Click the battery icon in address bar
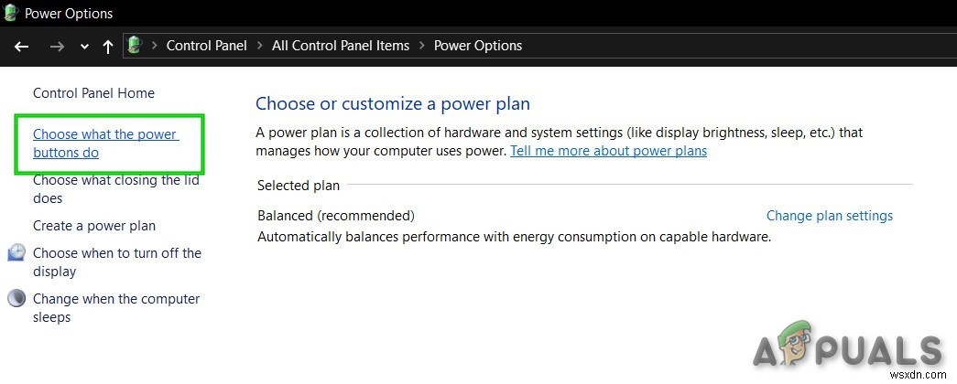Screen dimensions: 957x384 136,45
